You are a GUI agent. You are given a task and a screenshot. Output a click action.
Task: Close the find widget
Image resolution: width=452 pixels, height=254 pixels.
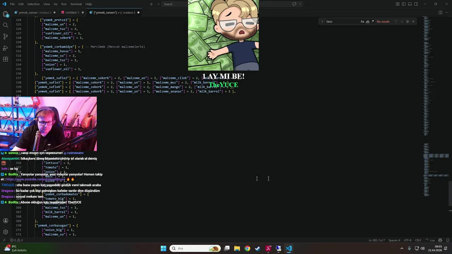[413, 22]
